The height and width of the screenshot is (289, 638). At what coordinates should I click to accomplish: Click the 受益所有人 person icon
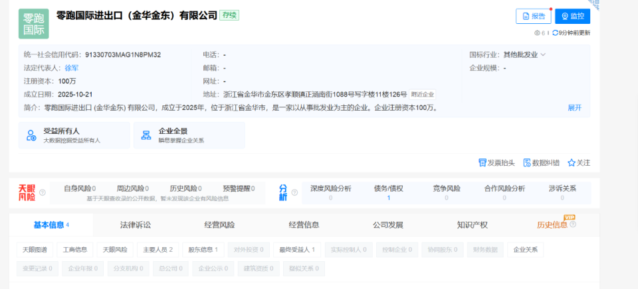31,135
